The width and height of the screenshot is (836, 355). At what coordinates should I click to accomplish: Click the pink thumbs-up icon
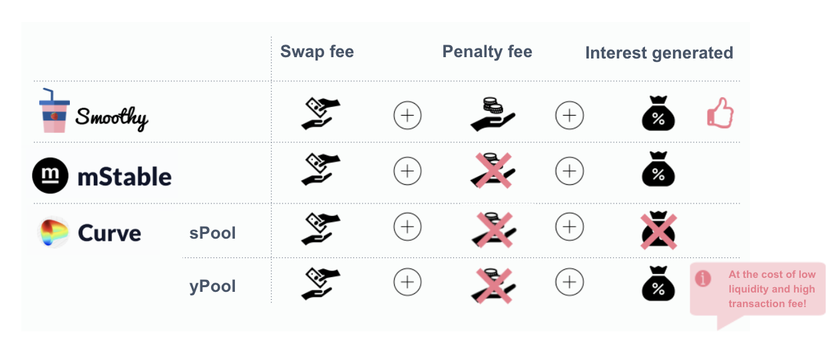[720, 113]
